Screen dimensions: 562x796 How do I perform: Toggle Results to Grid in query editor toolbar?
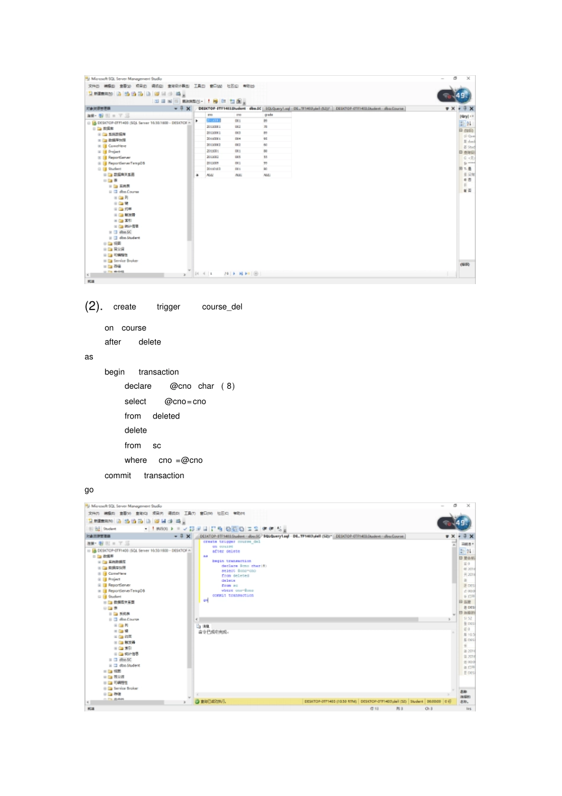click(235, 528)
